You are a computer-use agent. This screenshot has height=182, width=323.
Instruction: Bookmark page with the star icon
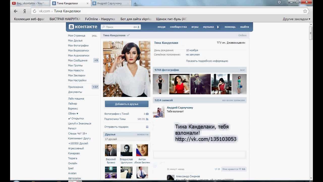point(305,11)
